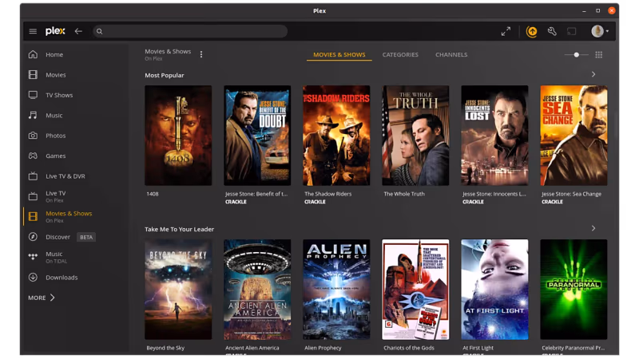This screenshot has width=639, height=359.
Task: Open The Whole Truth poster
Action: point(415,136)
